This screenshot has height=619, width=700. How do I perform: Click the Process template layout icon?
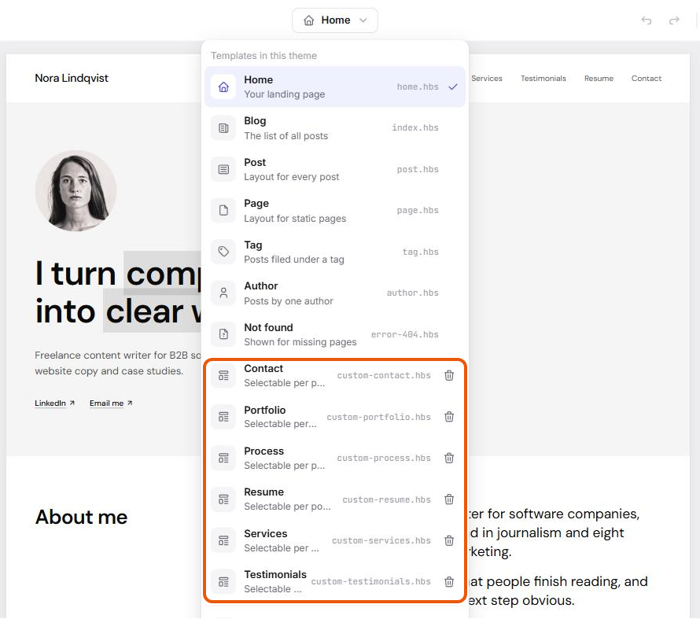click(223, 459)
